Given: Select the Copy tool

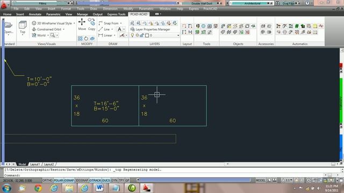Looking at the screenshot, I should point(91,24).
